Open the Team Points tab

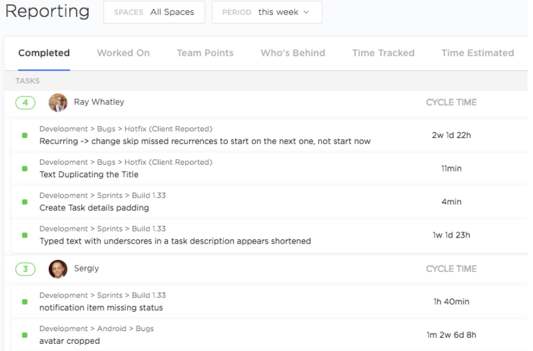[x=205, y=53]
